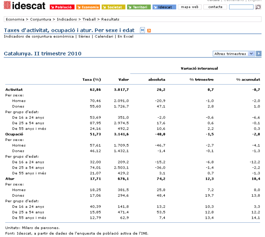Click Indicadors in the breadcrumb

point(67,19)
